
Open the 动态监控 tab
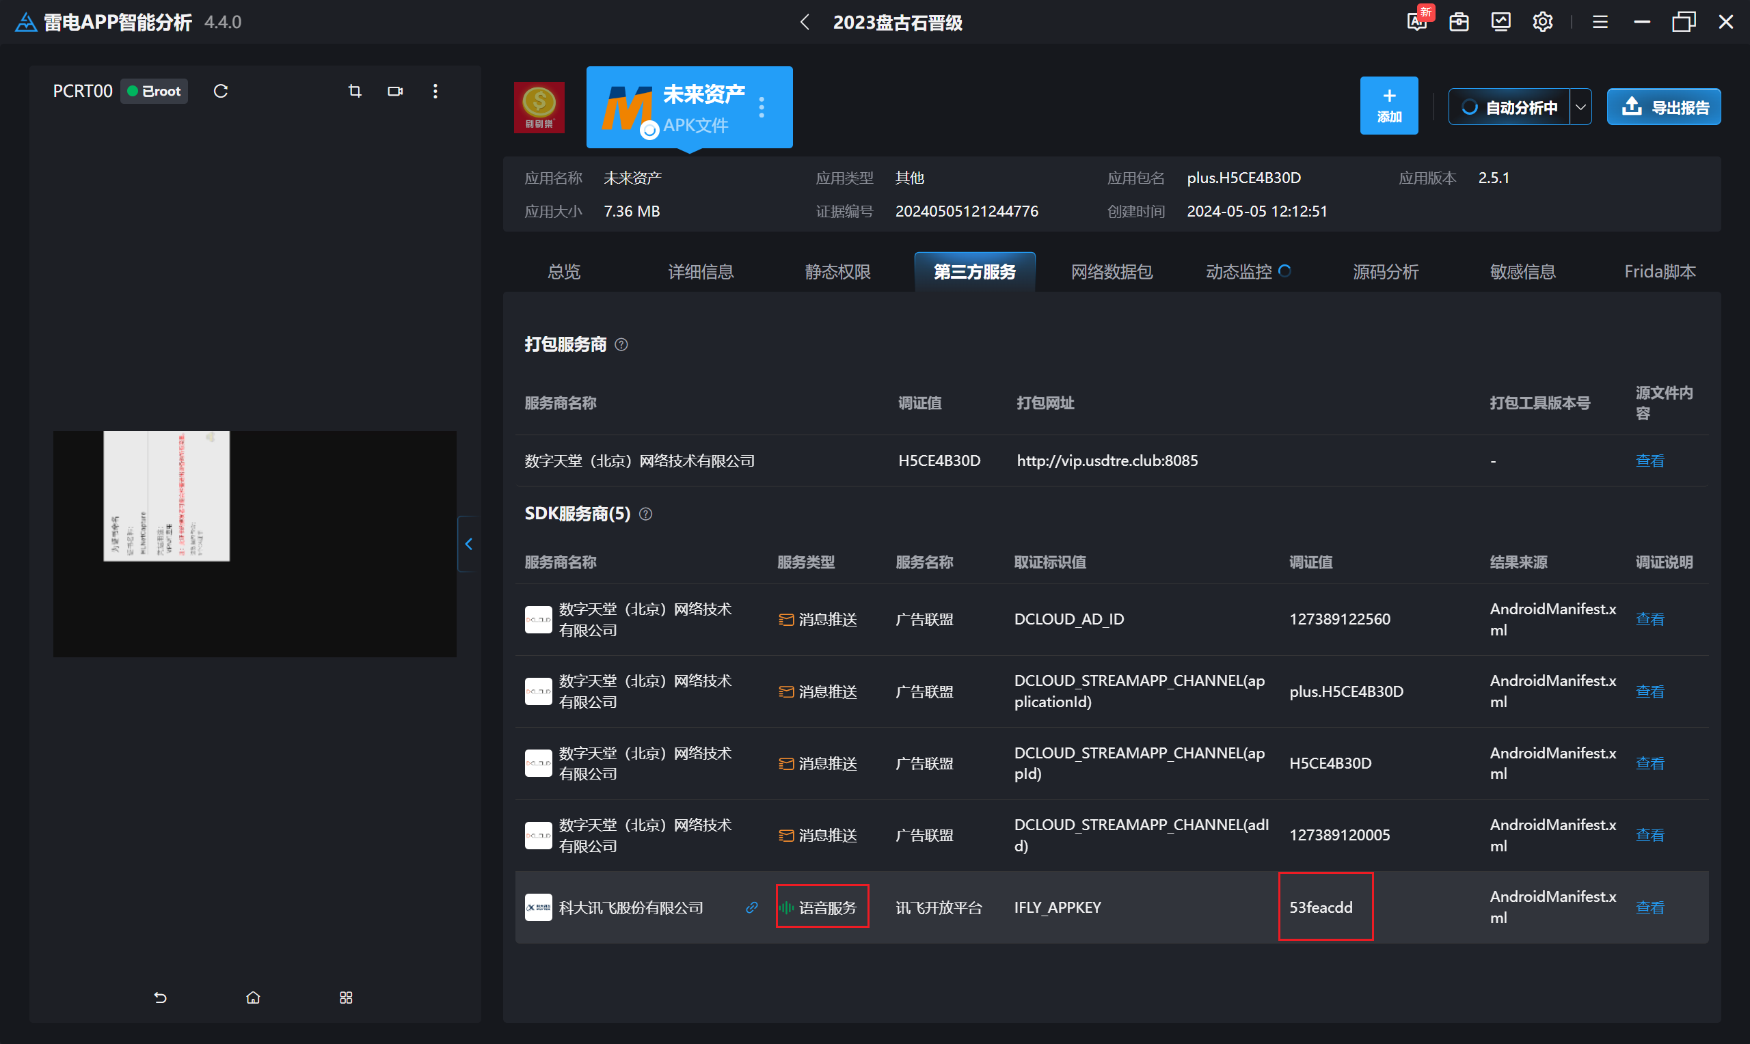tap(1248, 271)
